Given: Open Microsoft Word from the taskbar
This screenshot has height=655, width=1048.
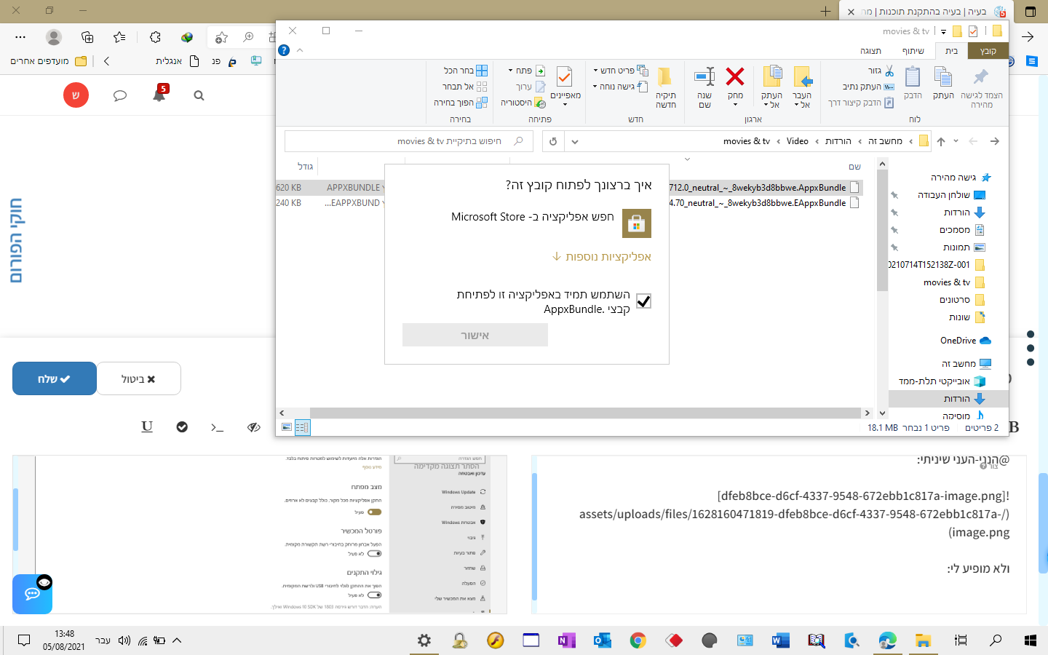Looking at the screenshot, I should [780, 640].
